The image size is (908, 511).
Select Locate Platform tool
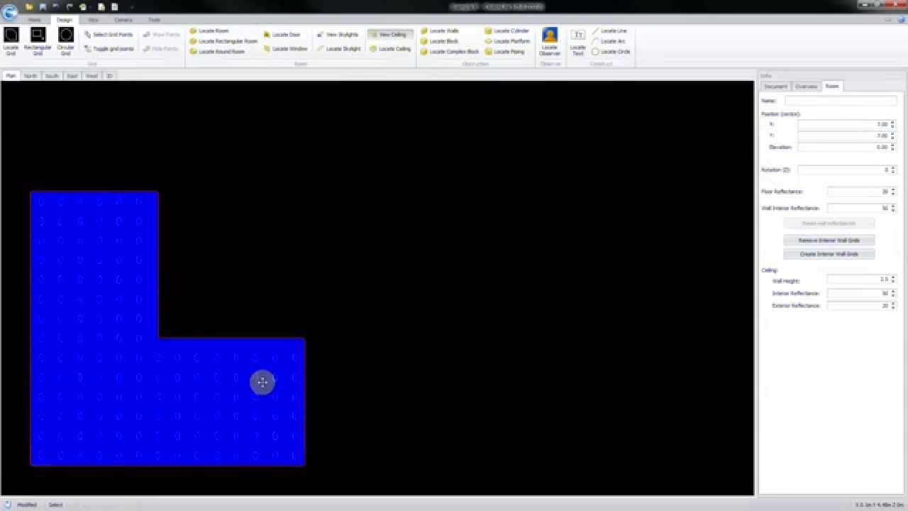click(x=507, y=41)
